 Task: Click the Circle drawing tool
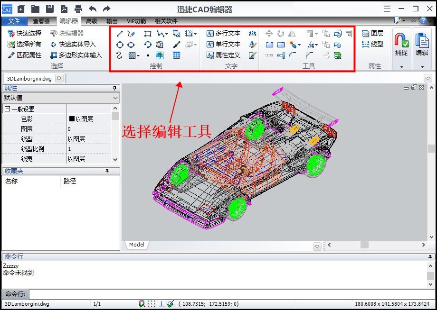(x=120, y=45)
